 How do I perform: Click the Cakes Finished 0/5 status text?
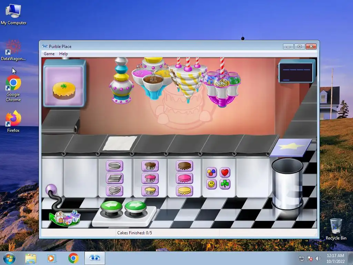[x=134, y=233]
